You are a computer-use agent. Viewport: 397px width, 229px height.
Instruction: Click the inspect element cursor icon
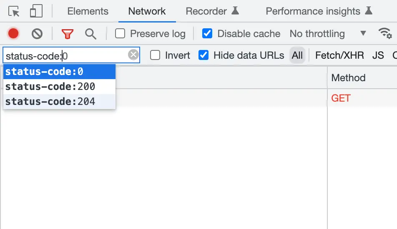(14, 11)
